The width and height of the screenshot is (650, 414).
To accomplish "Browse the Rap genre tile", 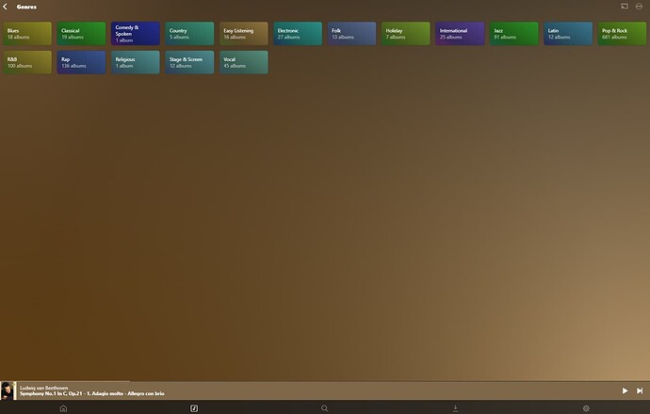I will (x=81, y=62).
